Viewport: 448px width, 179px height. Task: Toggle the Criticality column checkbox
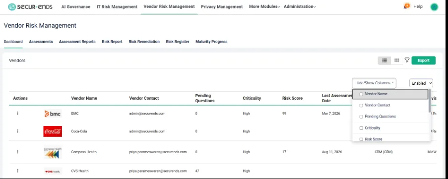pyautogui.click(x=361, y=128)
